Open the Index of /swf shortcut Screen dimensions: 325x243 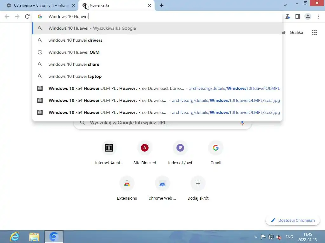(x=180, y=153)
